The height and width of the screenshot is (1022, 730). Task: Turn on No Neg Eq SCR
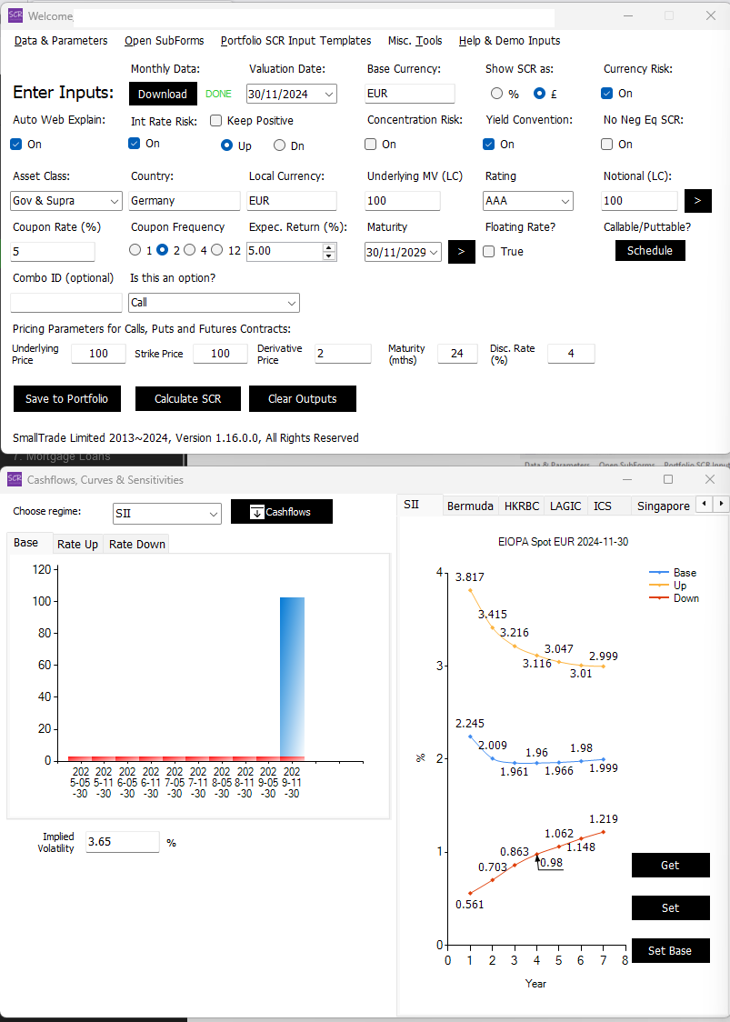(606, 144)
